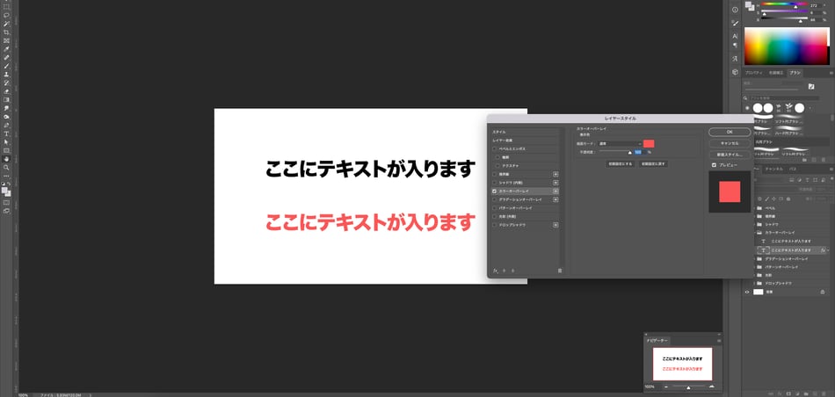Open the 描画モード blend mode dropdown
This screenshot has height=397, width=835.
[x=621, y=144]
